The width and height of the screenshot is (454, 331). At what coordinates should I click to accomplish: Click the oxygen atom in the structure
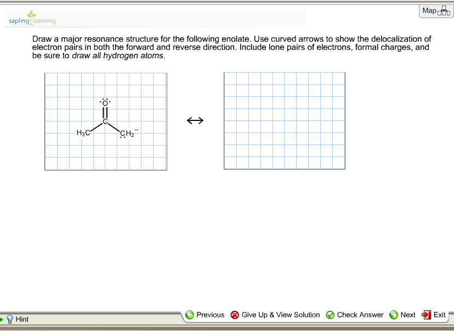click(105, 102)
